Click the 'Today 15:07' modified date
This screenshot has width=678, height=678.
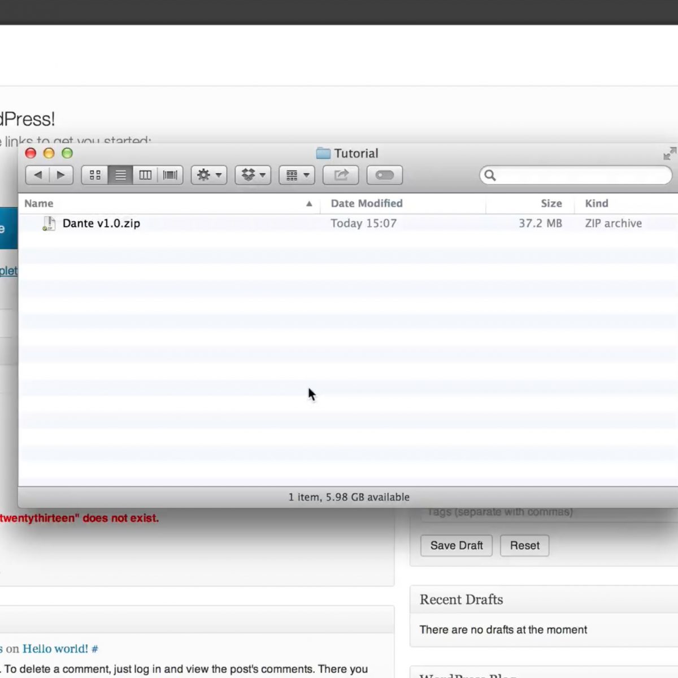pos(364,223)
